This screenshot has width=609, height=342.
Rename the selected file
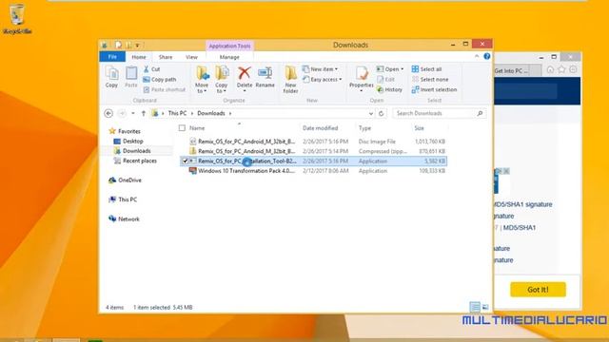[265, 77]
